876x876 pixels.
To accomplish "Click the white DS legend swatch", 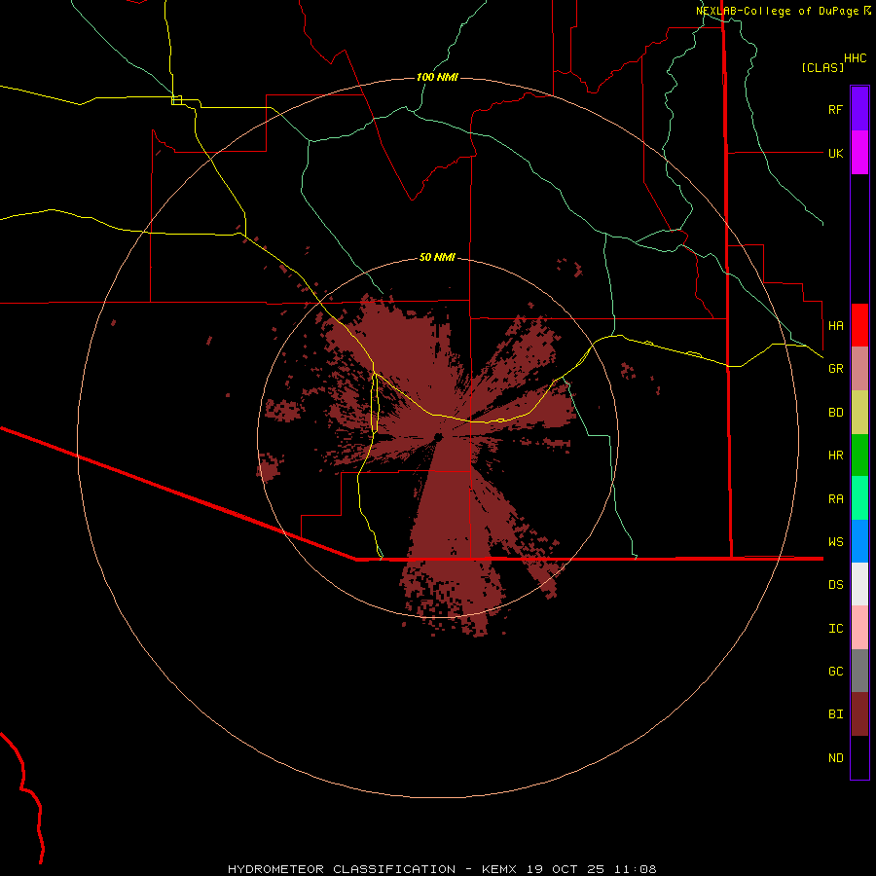I will pos(859,584).
